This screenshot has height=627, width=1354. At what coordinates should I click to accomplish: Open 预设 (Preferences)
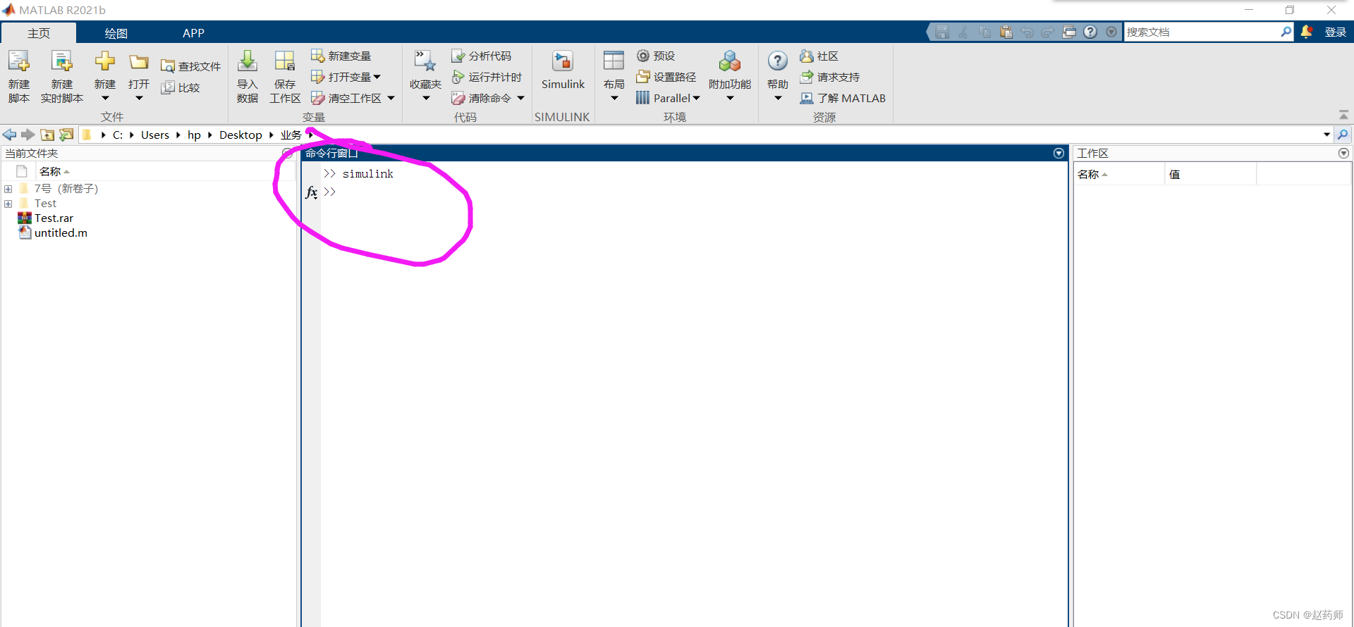[656, 56]
